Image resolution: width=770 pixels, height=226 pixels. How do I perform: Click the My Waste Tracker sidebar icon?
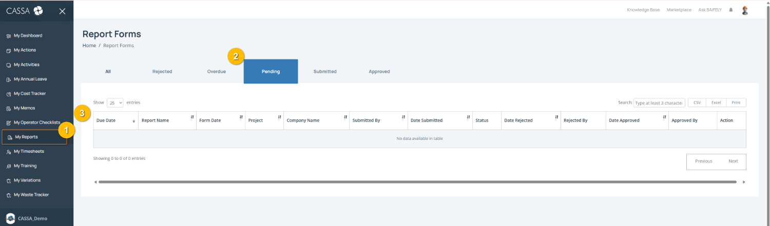(x=8, y=195)
